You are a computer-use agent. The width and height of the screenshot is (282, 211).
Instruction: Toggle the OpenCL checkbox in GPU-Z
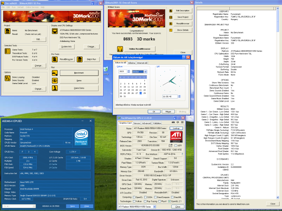pos(134,197)
